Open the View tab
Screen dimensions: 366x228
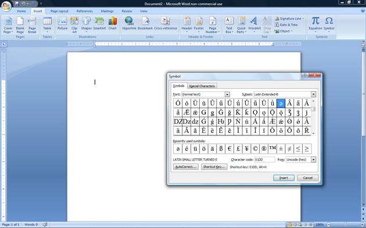[143, 11]
